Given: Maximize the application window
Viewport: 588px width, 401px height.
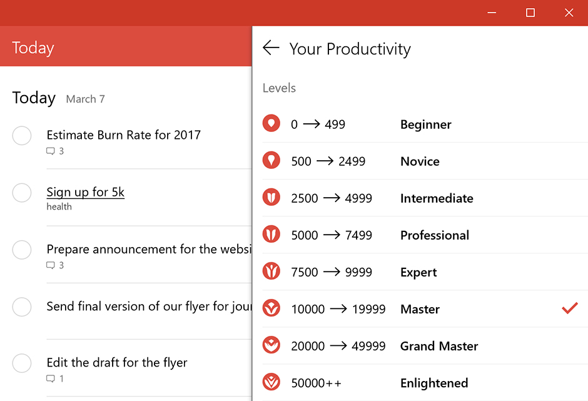Looking at the screenshot, I should (530, 13).
